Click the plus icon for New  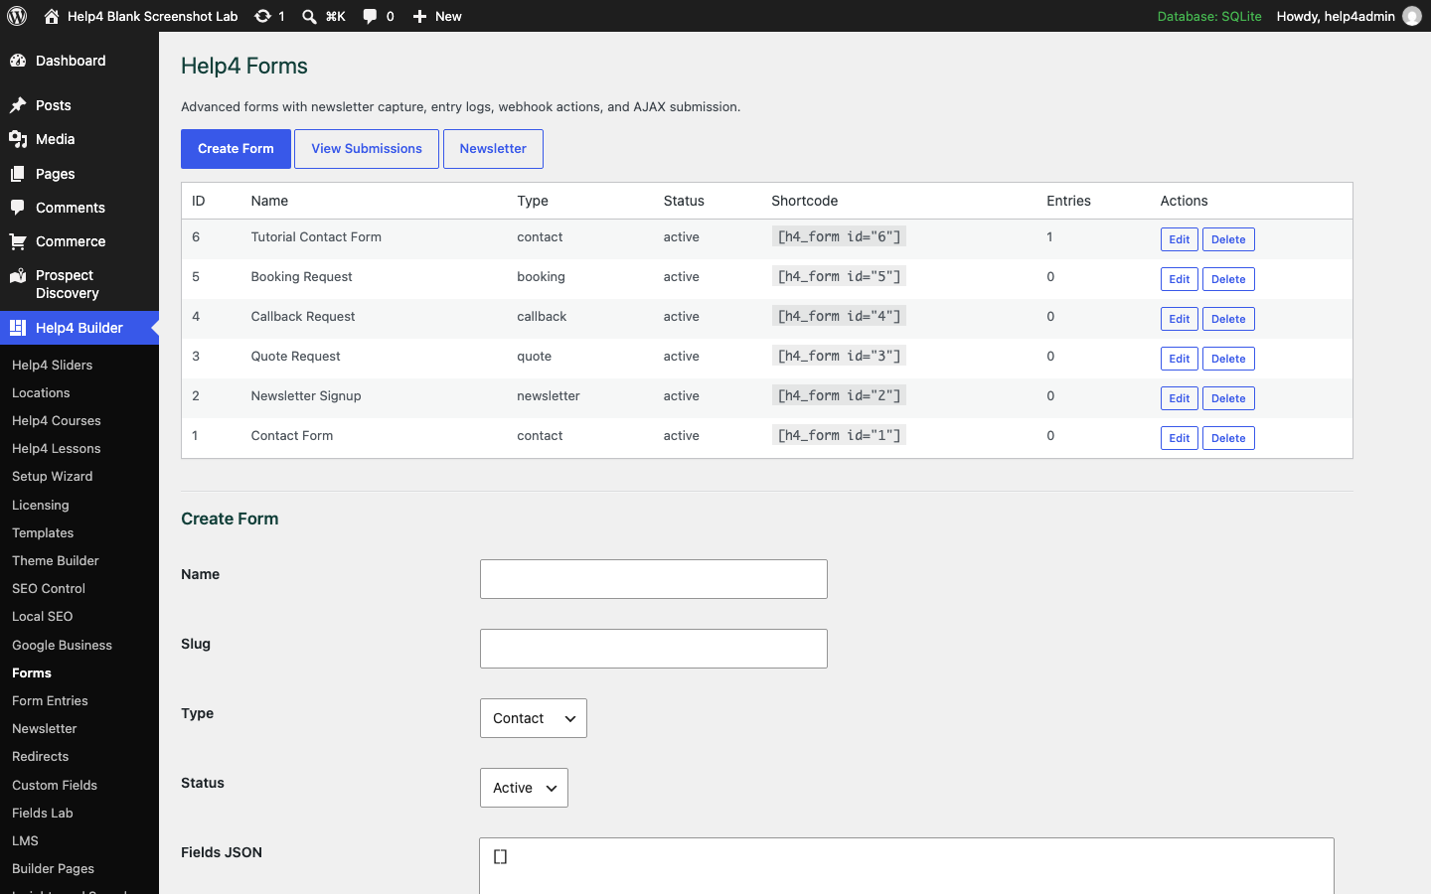click(x=419, y=16)
